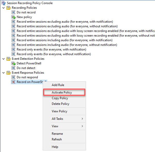155x152 pixels.
Task: Select the Event Detection Policies label
Action: tap(28, 59)
